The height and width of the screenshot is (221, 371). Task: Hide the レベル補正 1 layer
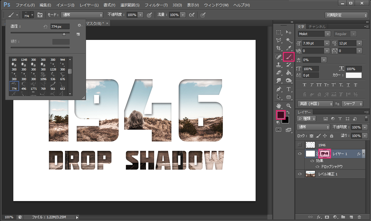(300, 174)
